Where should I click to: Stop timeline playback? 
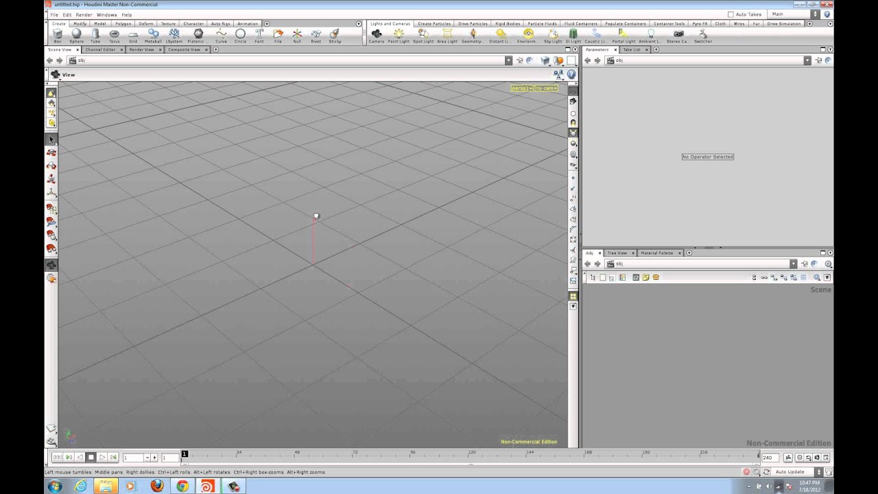(x=91, y=458)
